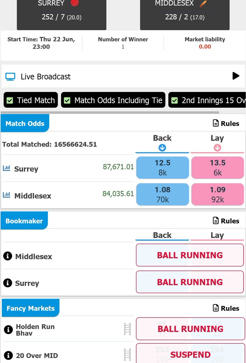Open Rules for Bookmaker
Image resolution: width=246 pixels, height=363 pixels.
pos(226,221)
